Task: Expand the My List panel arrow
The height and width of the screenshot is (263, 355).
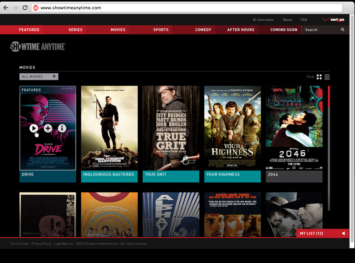Action: (x=343, y=233)
